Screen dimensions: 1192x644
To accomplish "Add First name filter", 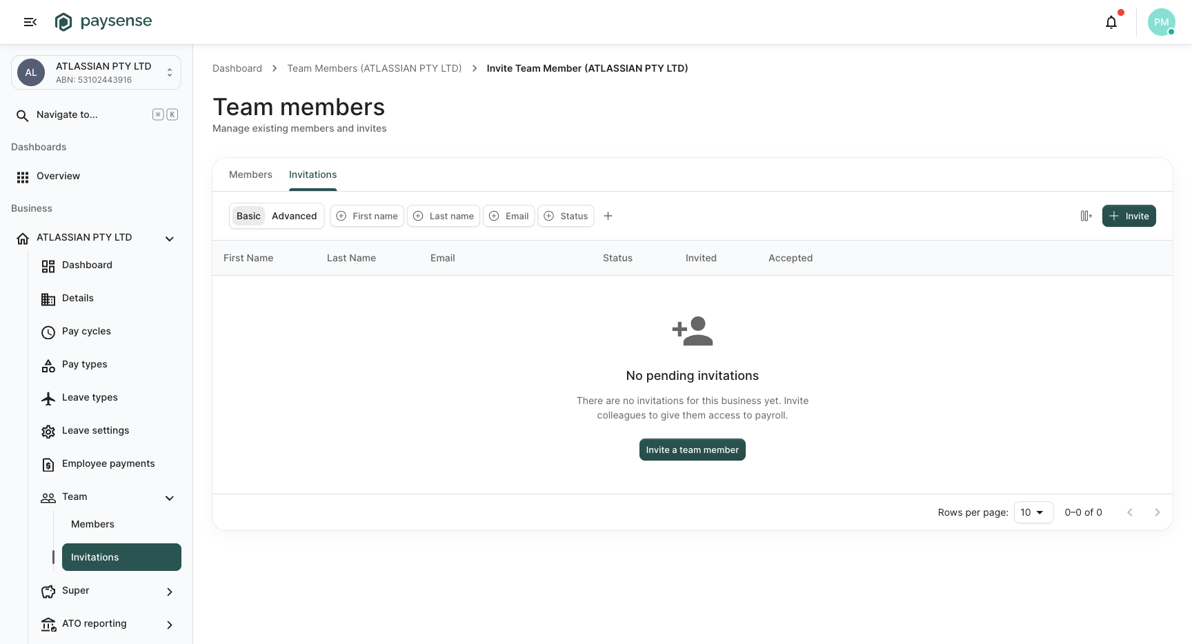I will point(367,216).
